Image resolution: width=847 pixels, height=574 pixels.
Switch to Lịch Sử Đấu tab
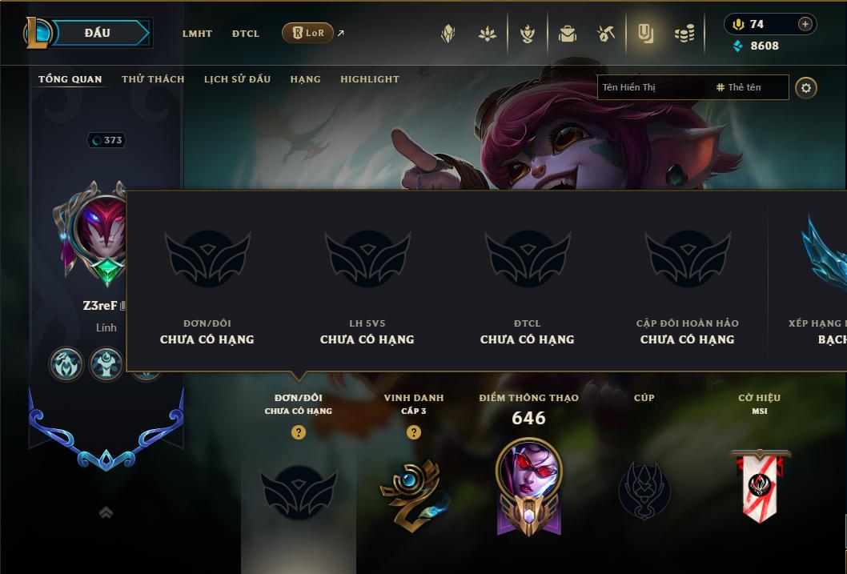237,79
